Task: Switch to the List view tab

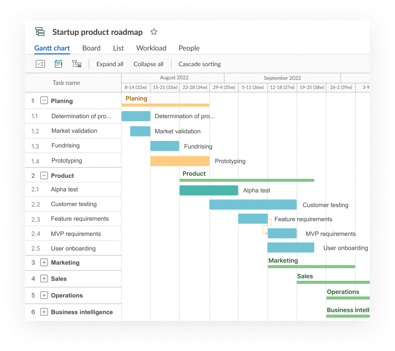Action: 118,48
